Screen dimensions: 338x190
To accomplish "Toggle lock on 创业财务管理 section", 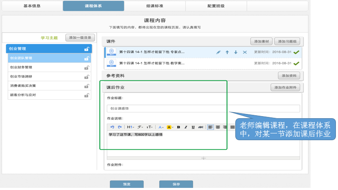I will [x=87, y=67].
